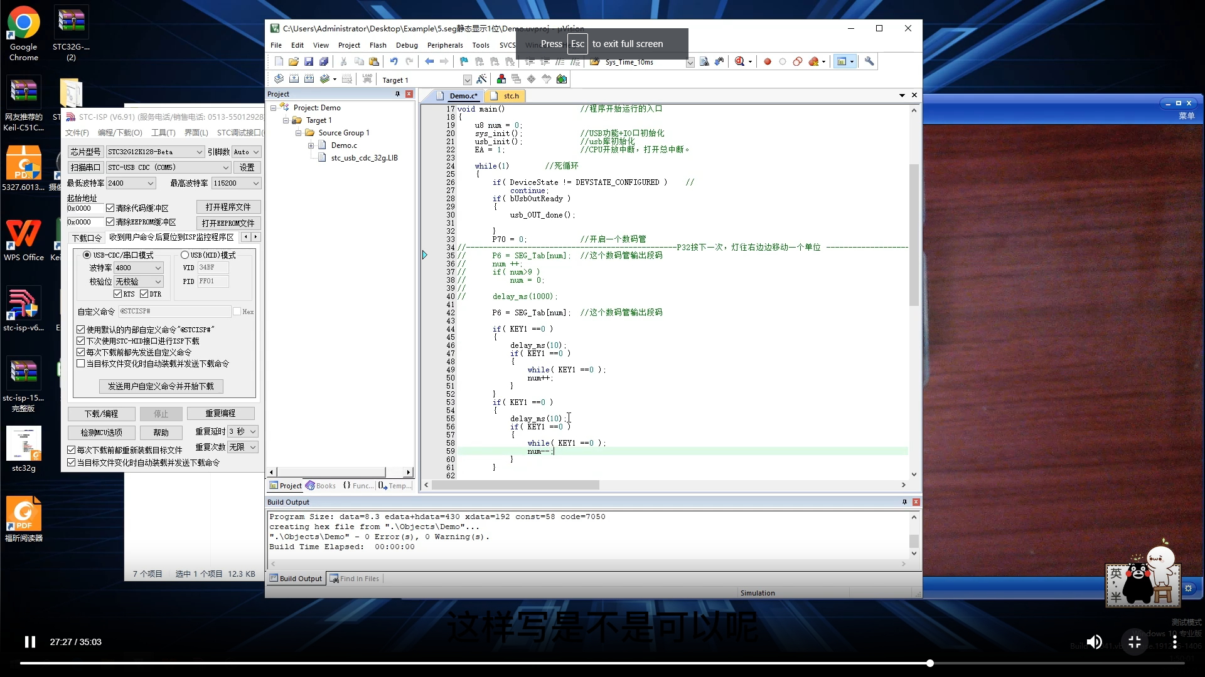Click the 打开EEPROM文件 button
1205x677 pixels.
click(228, 223)
